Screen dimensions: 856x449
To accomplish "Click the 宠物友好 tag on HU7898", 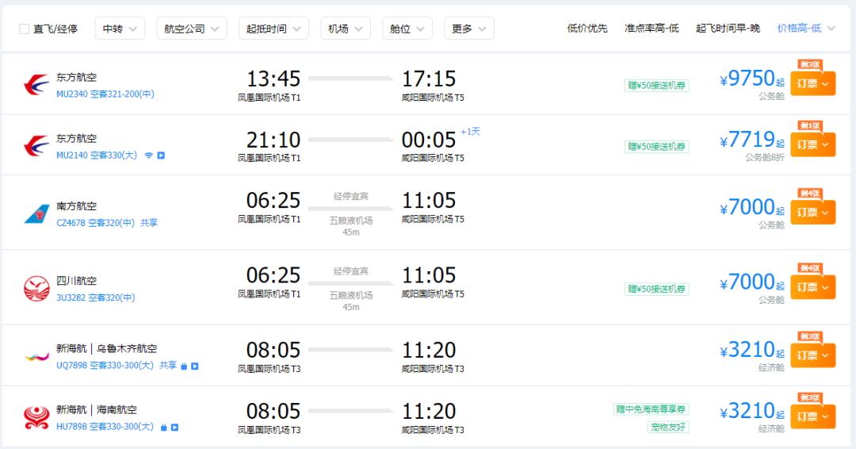I will pyautogui.click(x=669, y=428).
